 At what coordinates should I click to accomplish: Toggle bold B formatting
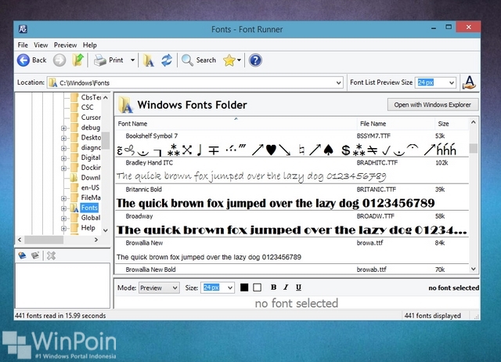click(273, 288)
